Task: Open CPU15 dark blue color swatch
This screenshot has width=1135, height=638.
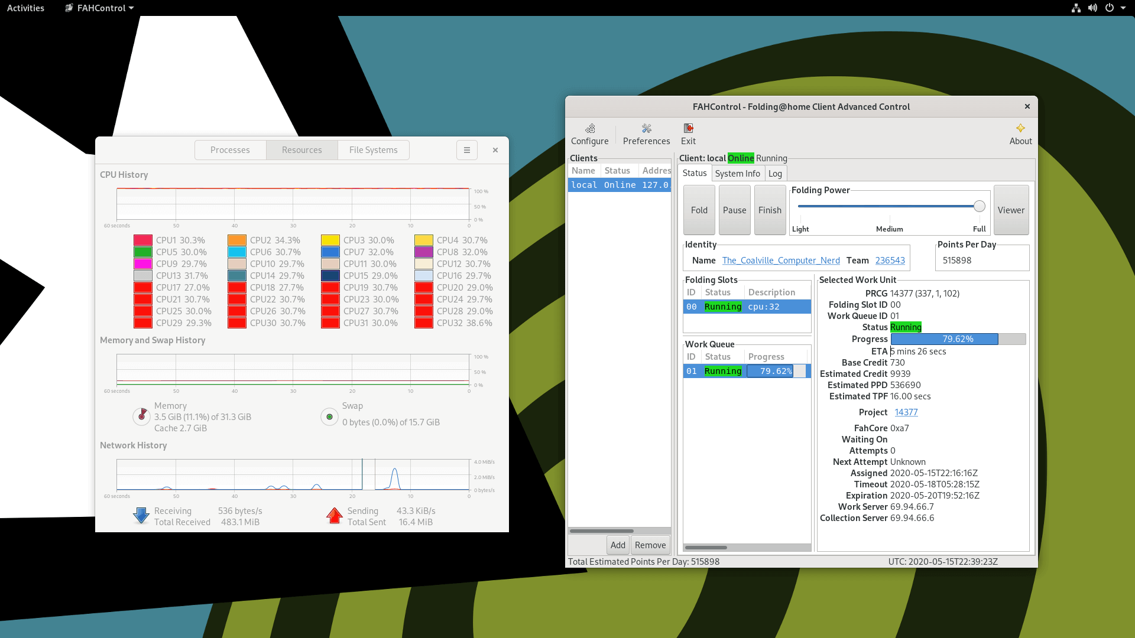Action: click(x=330, y=276)
